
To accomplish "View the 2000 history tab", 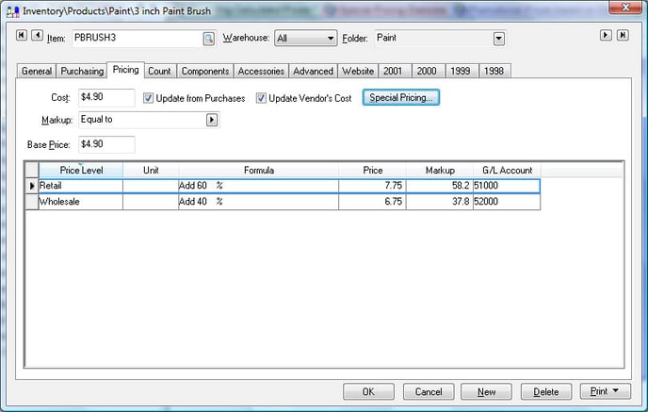I will (427, 71).
